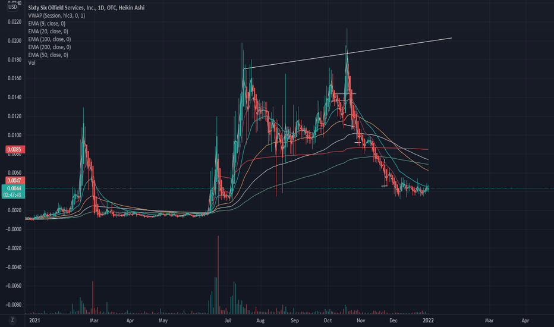Select the EMA (100, close, 0) indicator label
The height and width of the screenshot is (327, 554).
point(49,39)
